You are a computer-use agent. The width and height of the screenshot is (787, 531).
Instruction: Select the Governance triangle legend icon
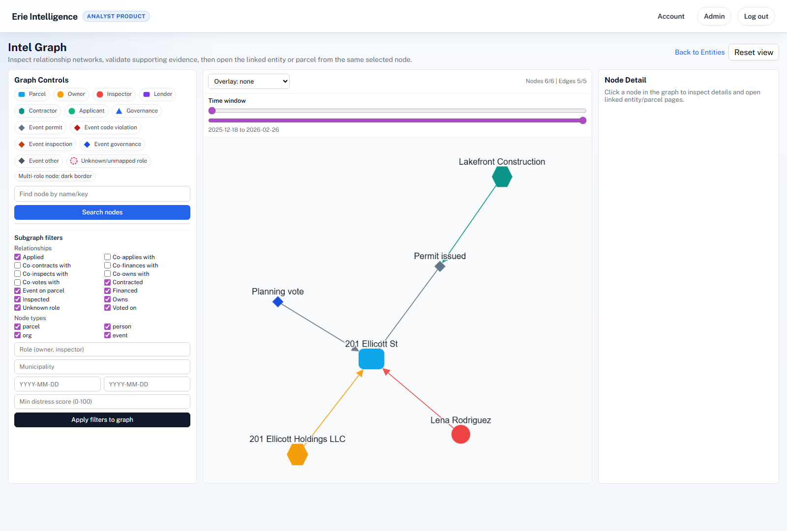[118, 111]
